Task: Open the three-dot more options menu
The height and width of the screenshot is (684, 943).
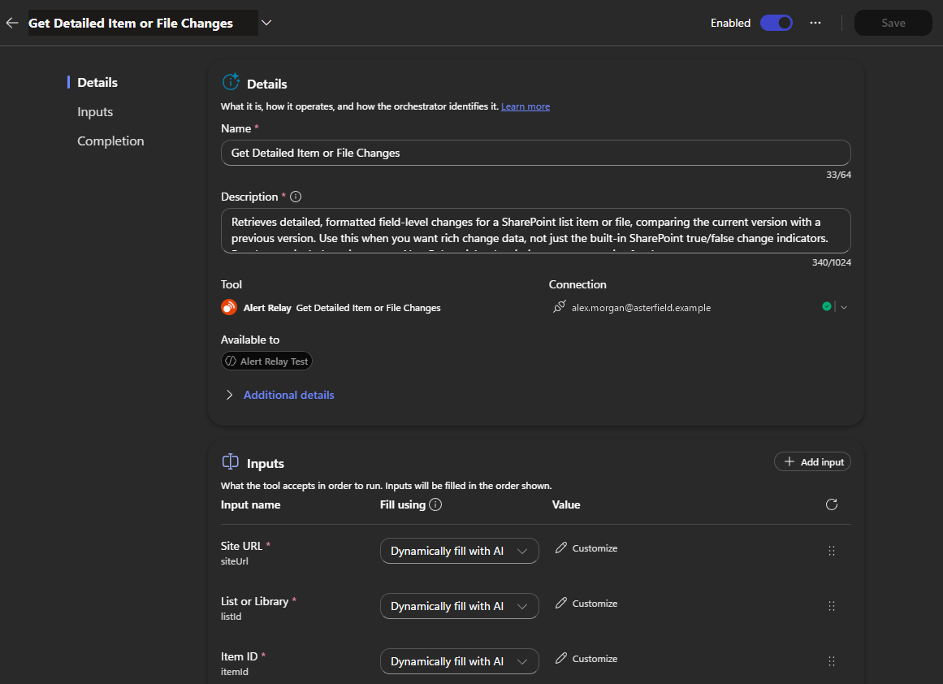Action: [815, 23]
